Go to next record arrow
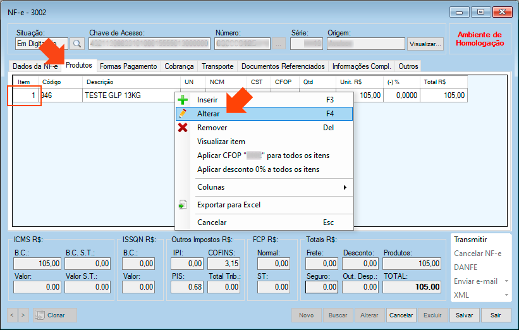The height and width of the screenshot is (330, 519). coord(23,315)
